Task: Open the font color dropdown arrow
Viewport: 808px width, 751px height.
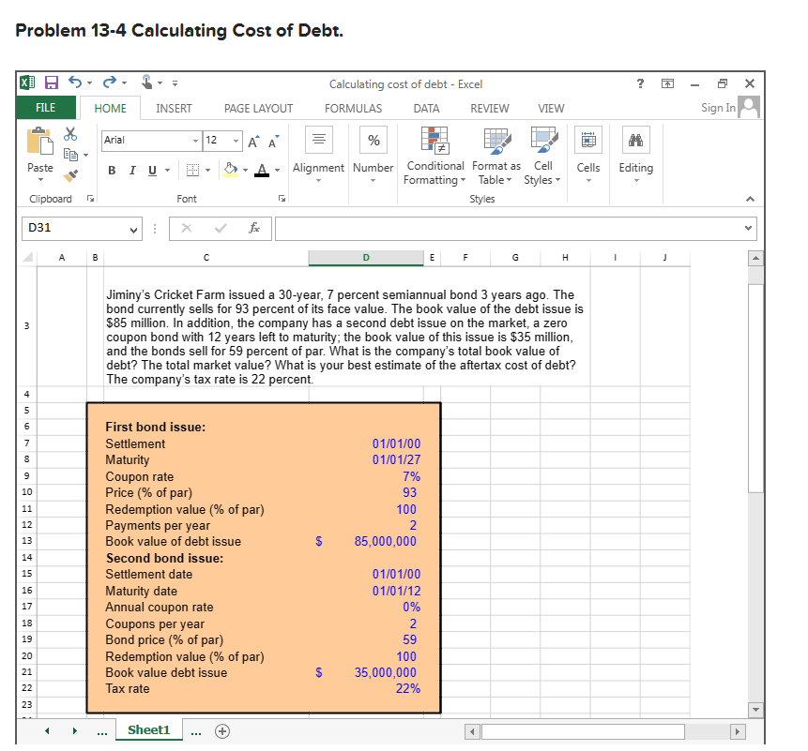Action: (277, 171)
